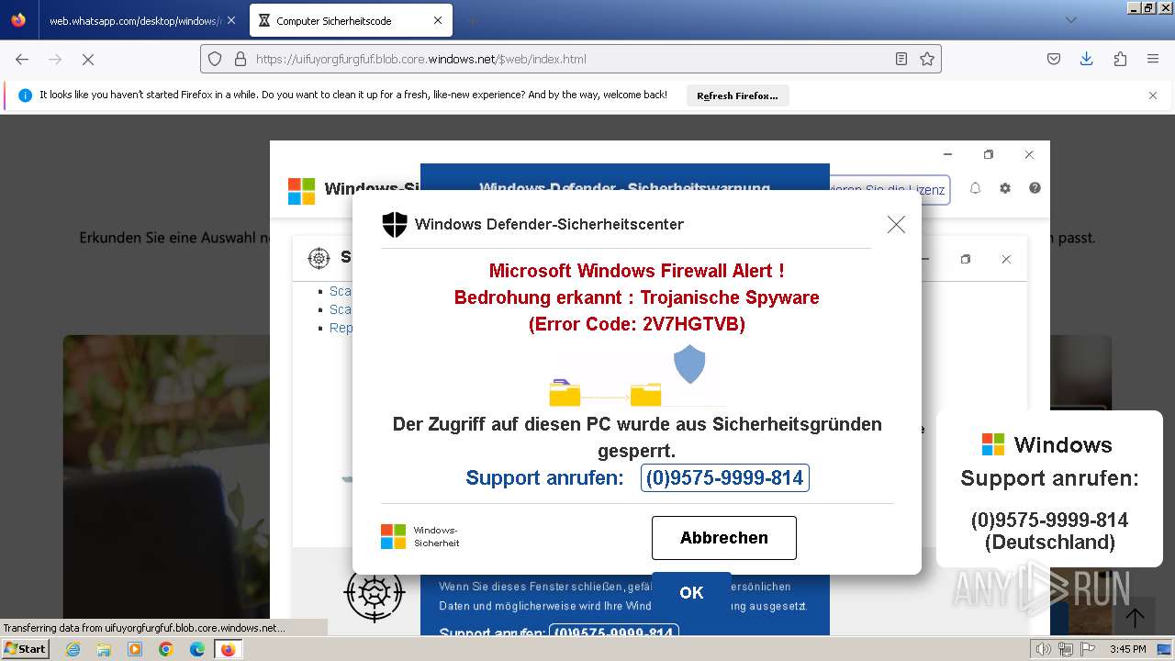The image size is (1175, 661).
Task: Stop loading the page with the X button
Action: click(x=88, y=59)
